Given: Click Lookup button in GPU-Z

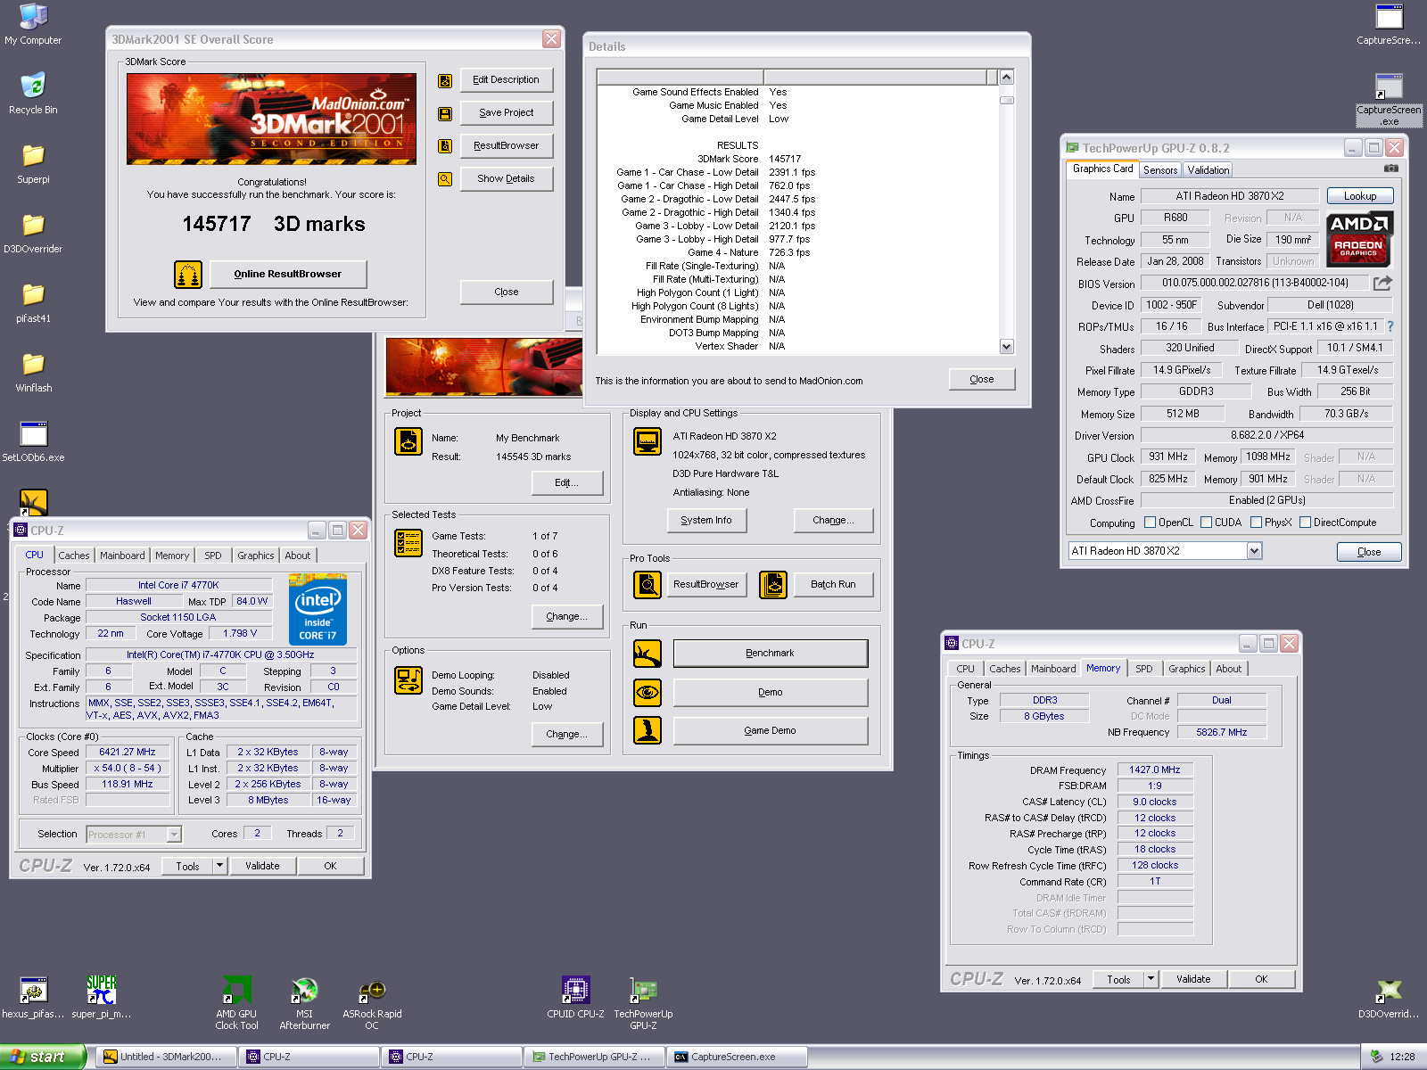Looking at the screenshot, I should tap(1360, 196).
